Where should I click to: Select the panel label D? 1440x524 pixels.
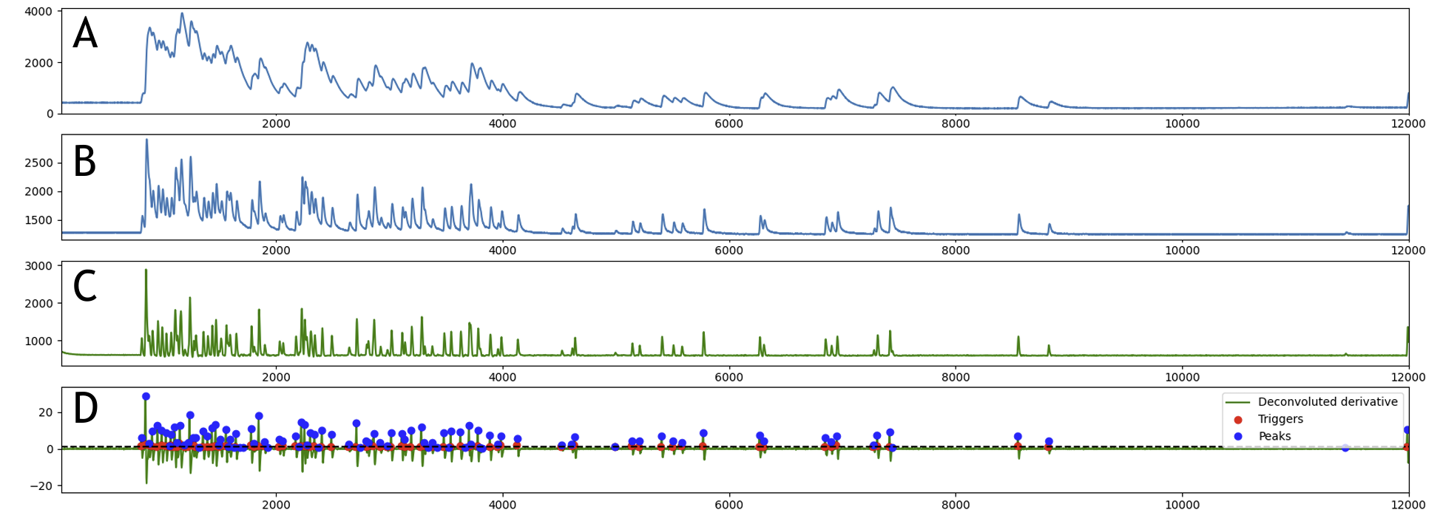[x=85, y=409]
